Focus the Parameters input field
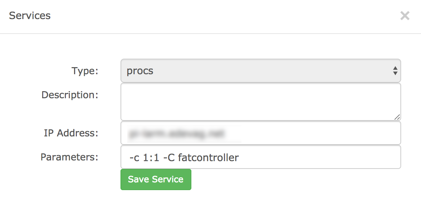 pyautogui.click(x=261, y=157)
